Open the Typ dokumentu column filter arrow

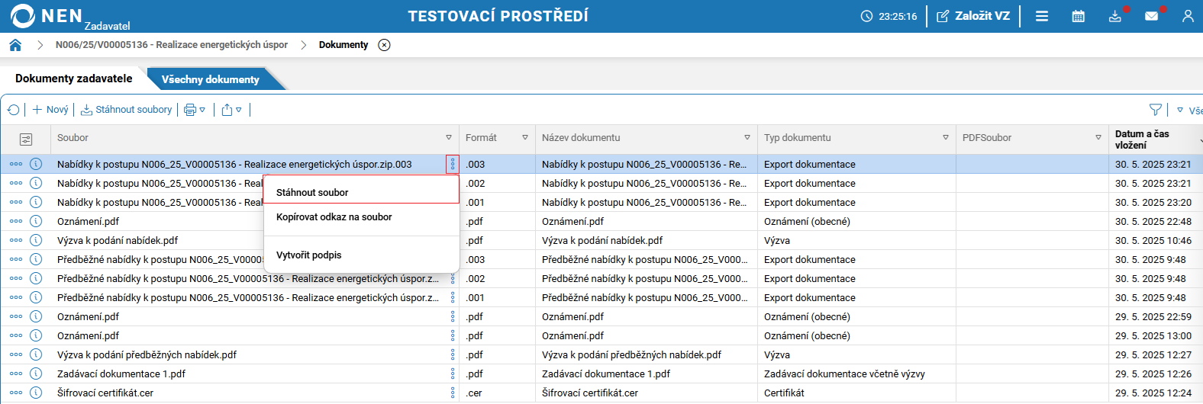point(946,138)
